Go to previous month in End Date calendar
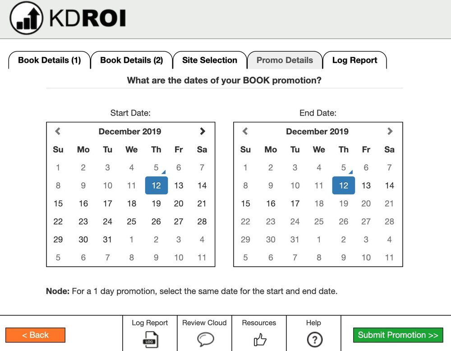 coord(245,131)
